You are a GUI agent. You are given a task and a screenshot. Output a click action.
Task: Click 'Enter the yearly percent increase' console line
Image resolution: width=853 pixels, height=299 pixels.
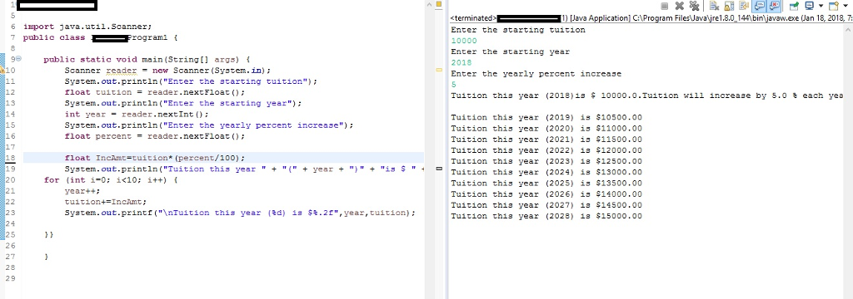(x=536, y=74)
